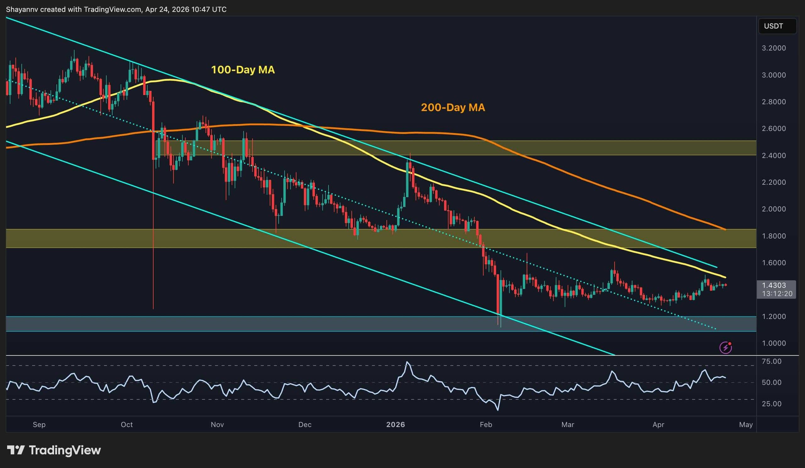The image size is (805, 468).
Task: Click the 3.2000 level on the price scale
Action: (x=774, y=48)
